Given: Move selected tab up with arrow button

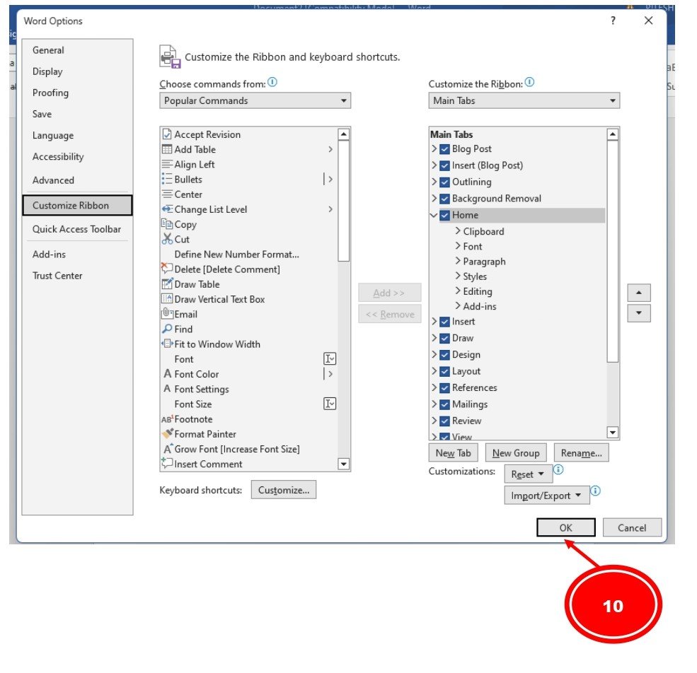Looking at the screenshot, I should (639, 293).
